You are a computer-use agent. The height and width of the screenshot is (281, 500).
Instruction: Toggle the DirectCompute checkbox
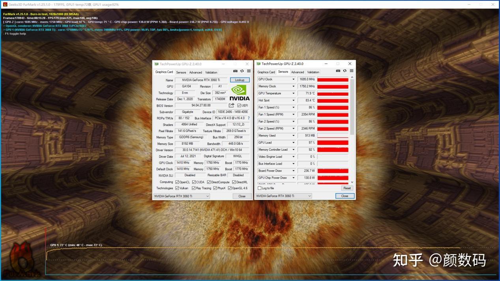[x=209, y=182]
